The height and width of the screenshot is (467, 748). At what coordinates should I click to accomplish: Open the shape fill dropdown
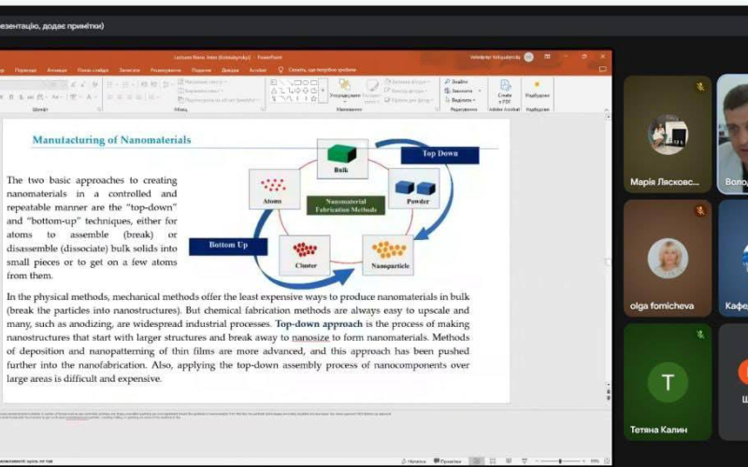(408, 82)
